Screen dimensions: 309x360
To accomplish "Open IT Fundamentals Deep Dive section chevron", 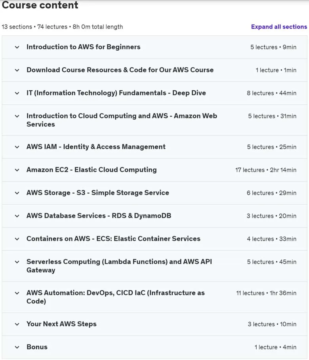I will pos(17,93).
